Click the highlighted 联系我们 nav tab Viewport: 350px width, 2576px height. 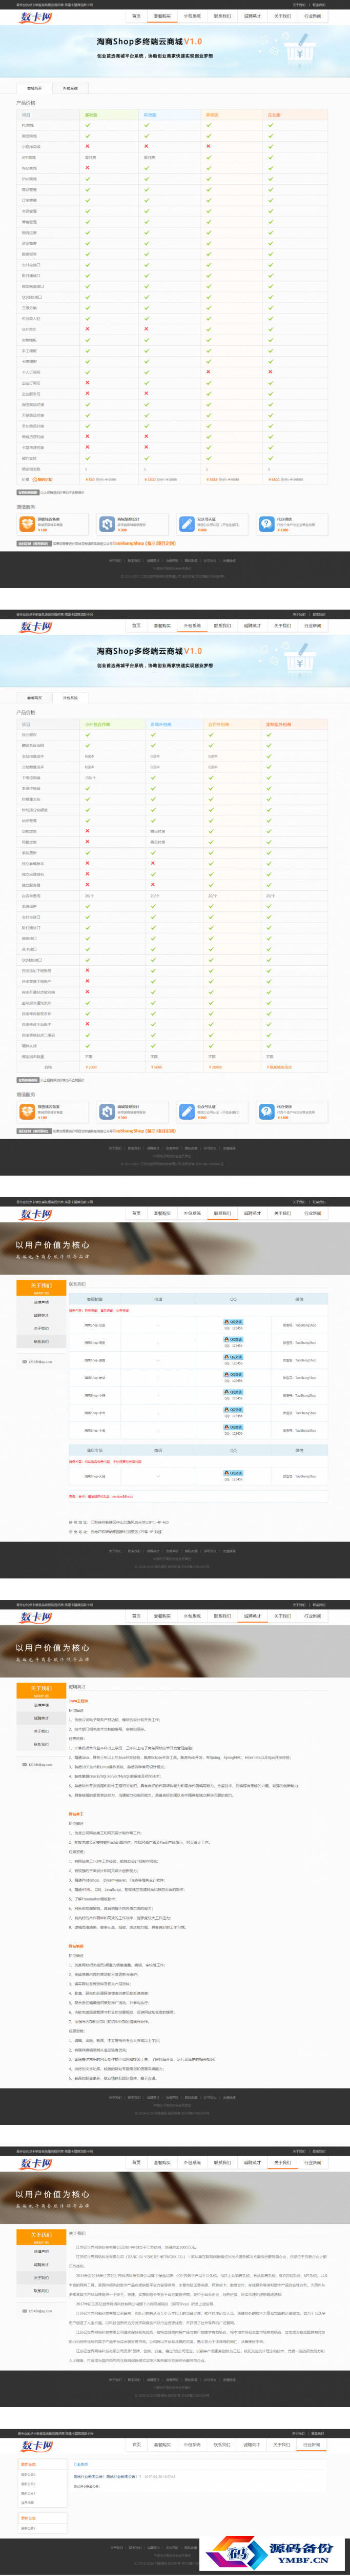(x=222, y=1213)
